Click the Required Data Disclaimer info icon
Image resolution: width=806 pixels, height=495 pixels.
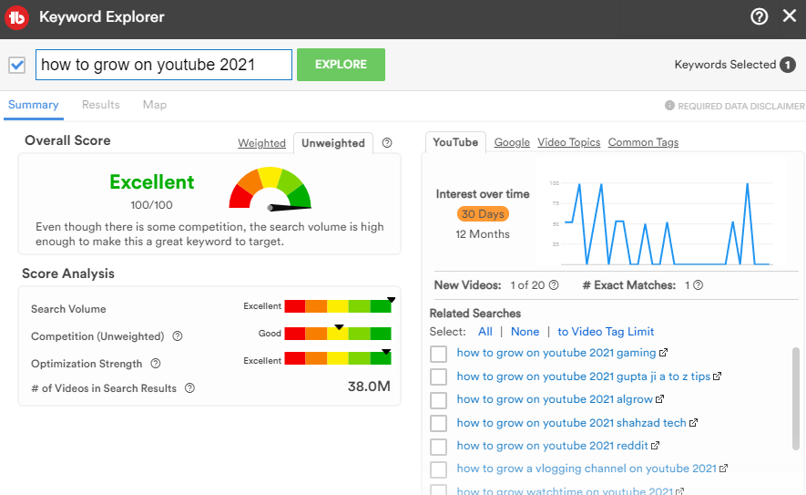pos(669,106)
